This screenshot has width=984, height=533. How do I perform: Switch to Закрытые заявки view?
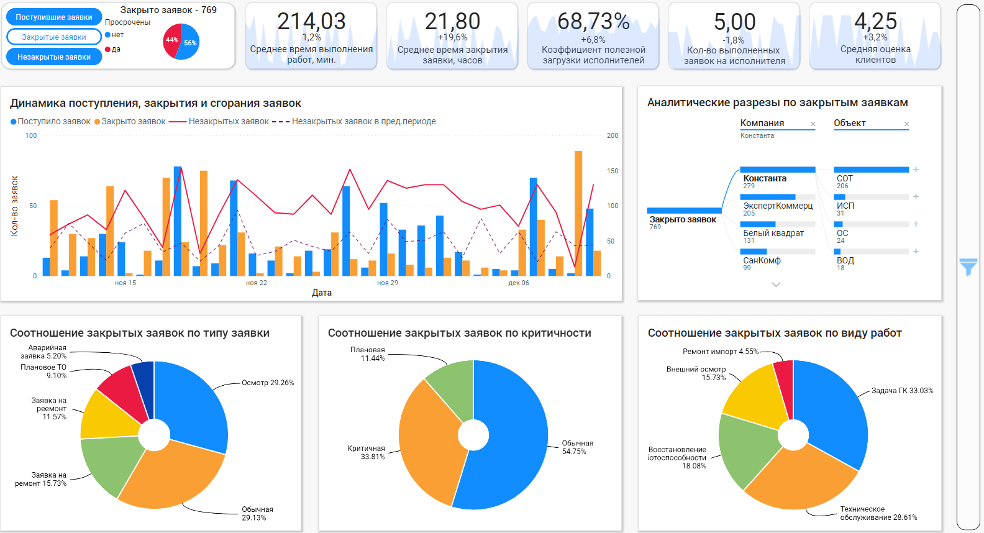[54, 37]
